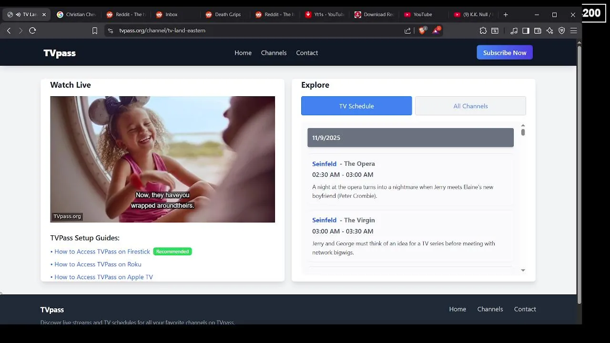The width and height of the screenshot is (610, 343).
Task: Click the schedule list scrollbar thumb
Action: (x=523, y=132)
